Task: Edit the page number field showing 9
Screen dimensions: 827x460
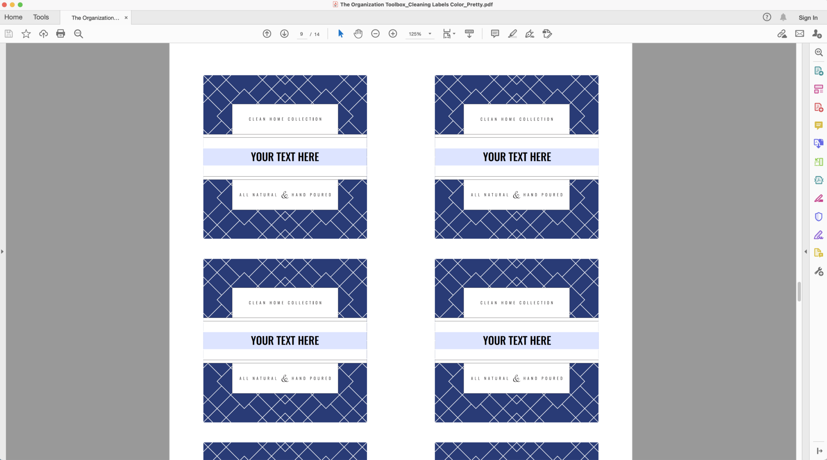Action: point(302,34)
